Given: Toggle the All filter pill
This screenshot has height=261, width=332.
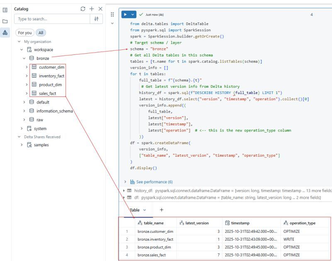Looking at the screenshot, I should (41, 33).
